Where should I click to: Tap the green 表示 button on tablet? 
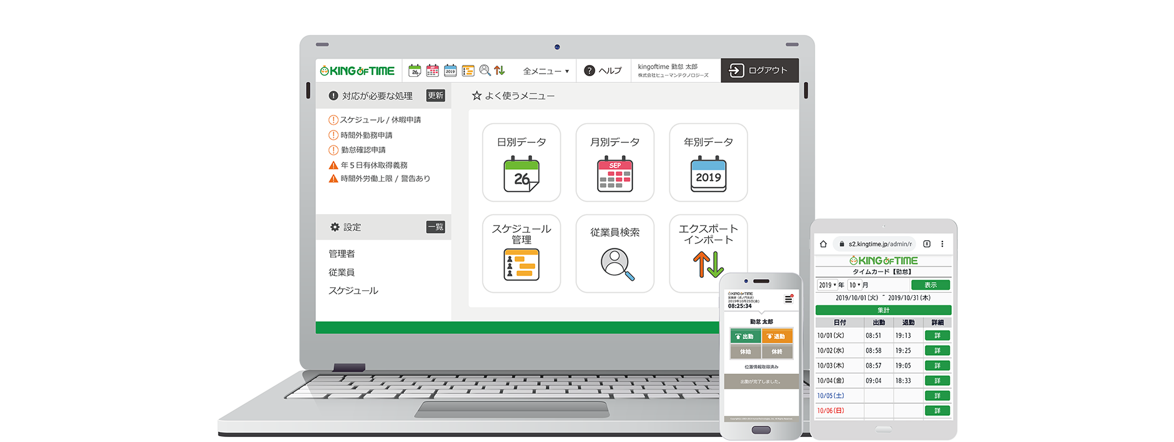coord(930,285)
